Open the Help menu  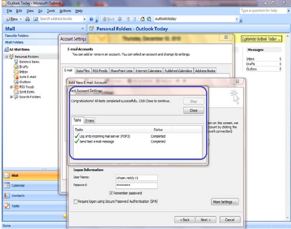(79, 11)
